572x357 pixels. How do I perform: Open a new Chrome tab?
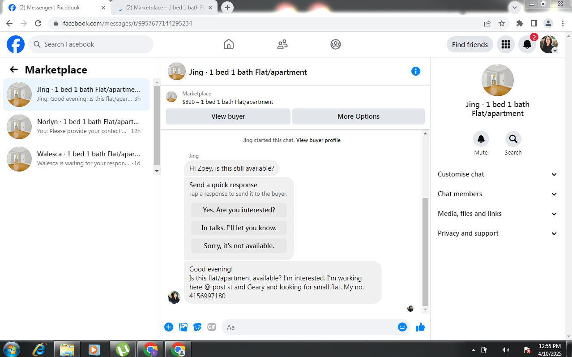227,8
